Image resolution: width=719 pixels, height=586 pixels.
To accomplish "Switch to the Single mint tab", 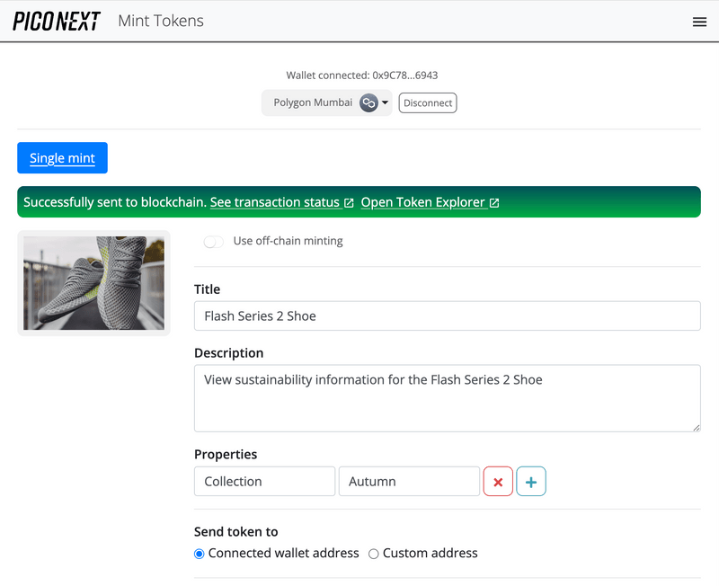I will tap(62, 158).
